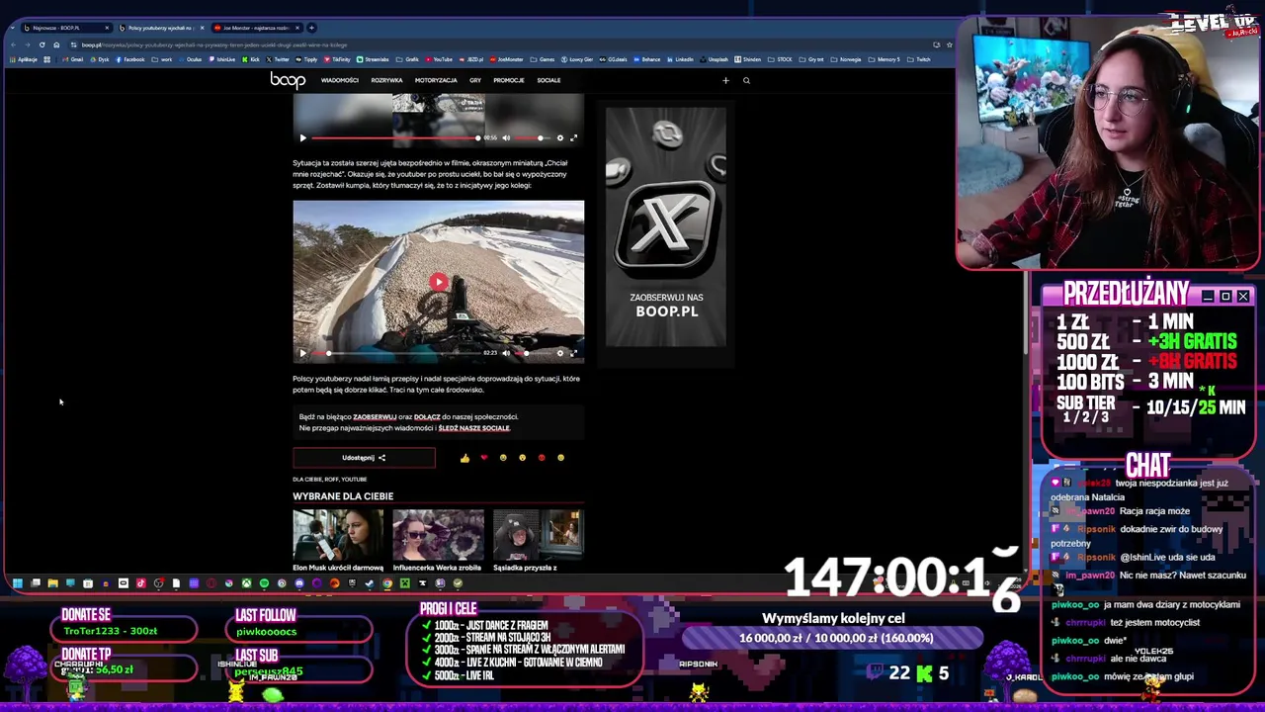Open the GRY menu item
The width and height of the screenshot is (1265, 712).
tap(475, 80)
